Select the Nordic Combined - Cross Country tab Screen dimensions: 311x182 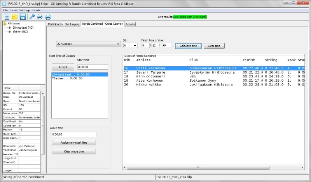(x=103, y=24)
